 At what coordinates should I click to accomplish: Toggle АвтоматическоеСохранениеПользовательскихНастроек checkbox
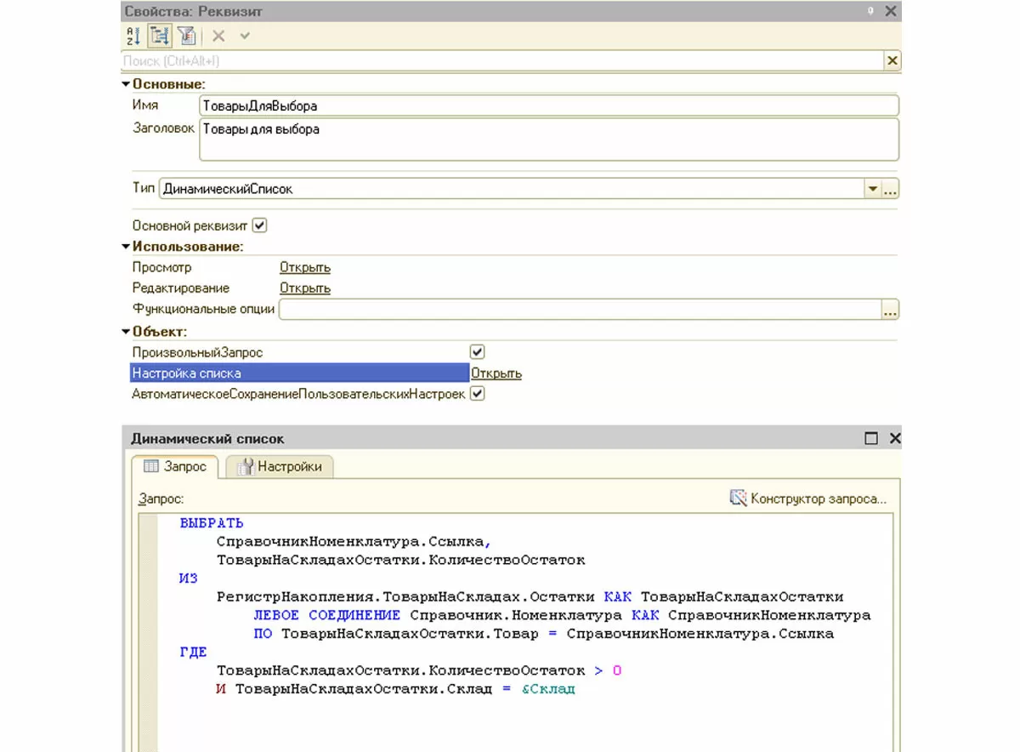pos(478,394)
